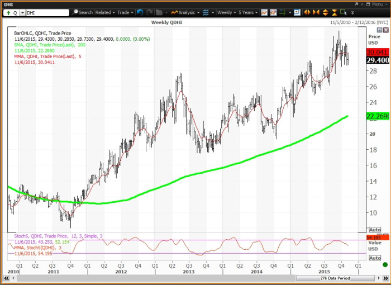
Task: Open the Related menu
Action: click(x=105, y=12)
